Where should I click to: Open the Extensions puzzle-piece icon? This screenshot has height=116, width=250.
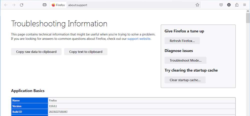237,5
